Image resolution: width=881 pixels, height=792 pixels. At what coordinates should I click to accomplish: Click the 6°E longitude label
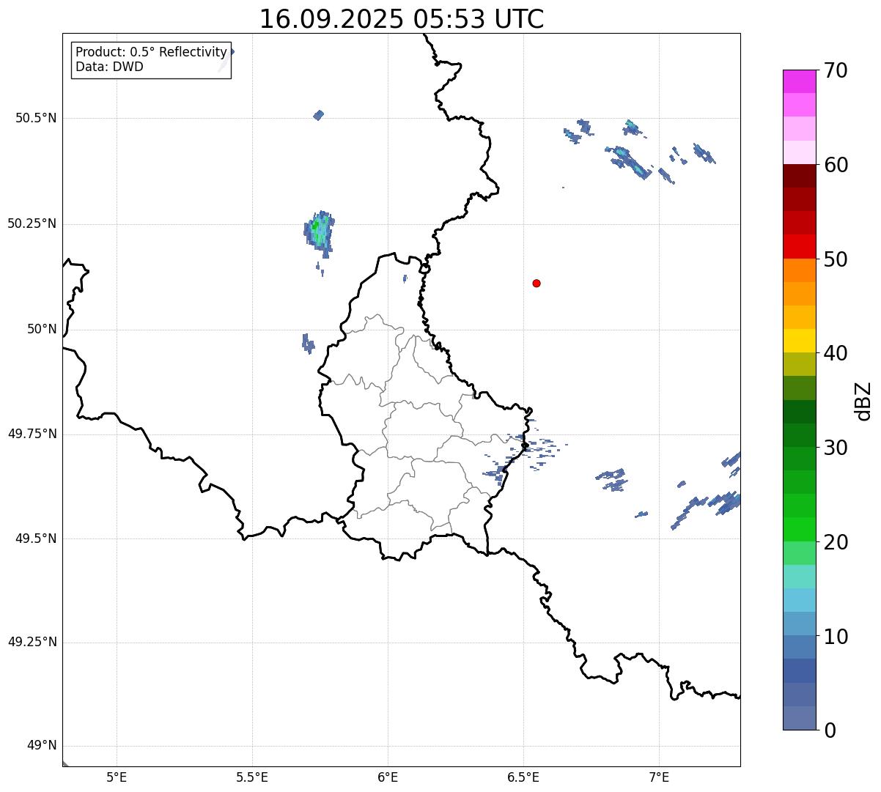(x=388, y=777)
